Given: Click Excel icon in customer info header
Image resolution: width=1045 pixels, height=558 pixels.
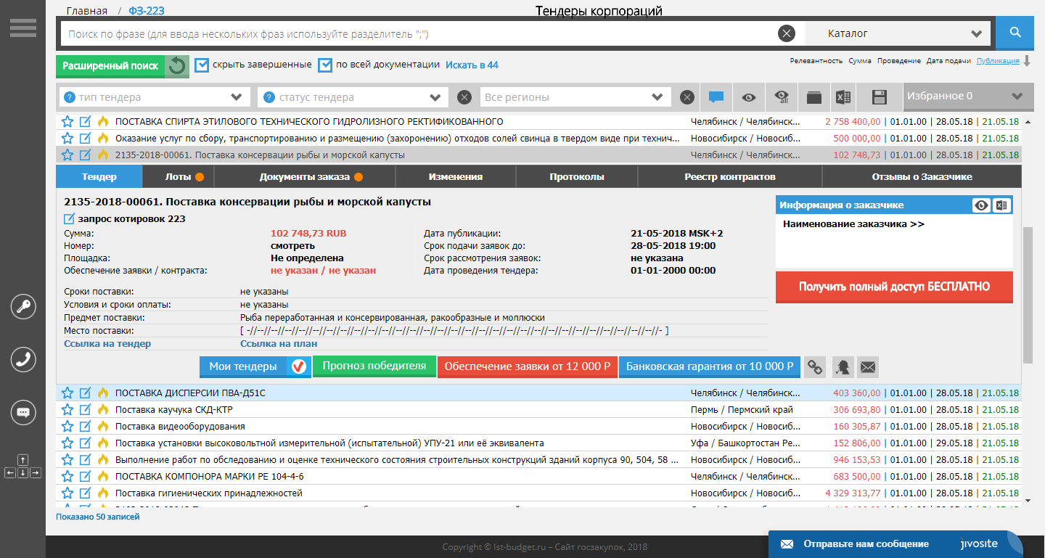Looking at the screenshot, I should 1002,205.
